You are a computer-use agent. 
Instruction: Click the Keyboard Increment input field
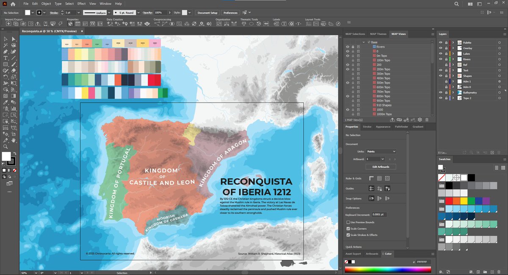(x=379, y=214)
